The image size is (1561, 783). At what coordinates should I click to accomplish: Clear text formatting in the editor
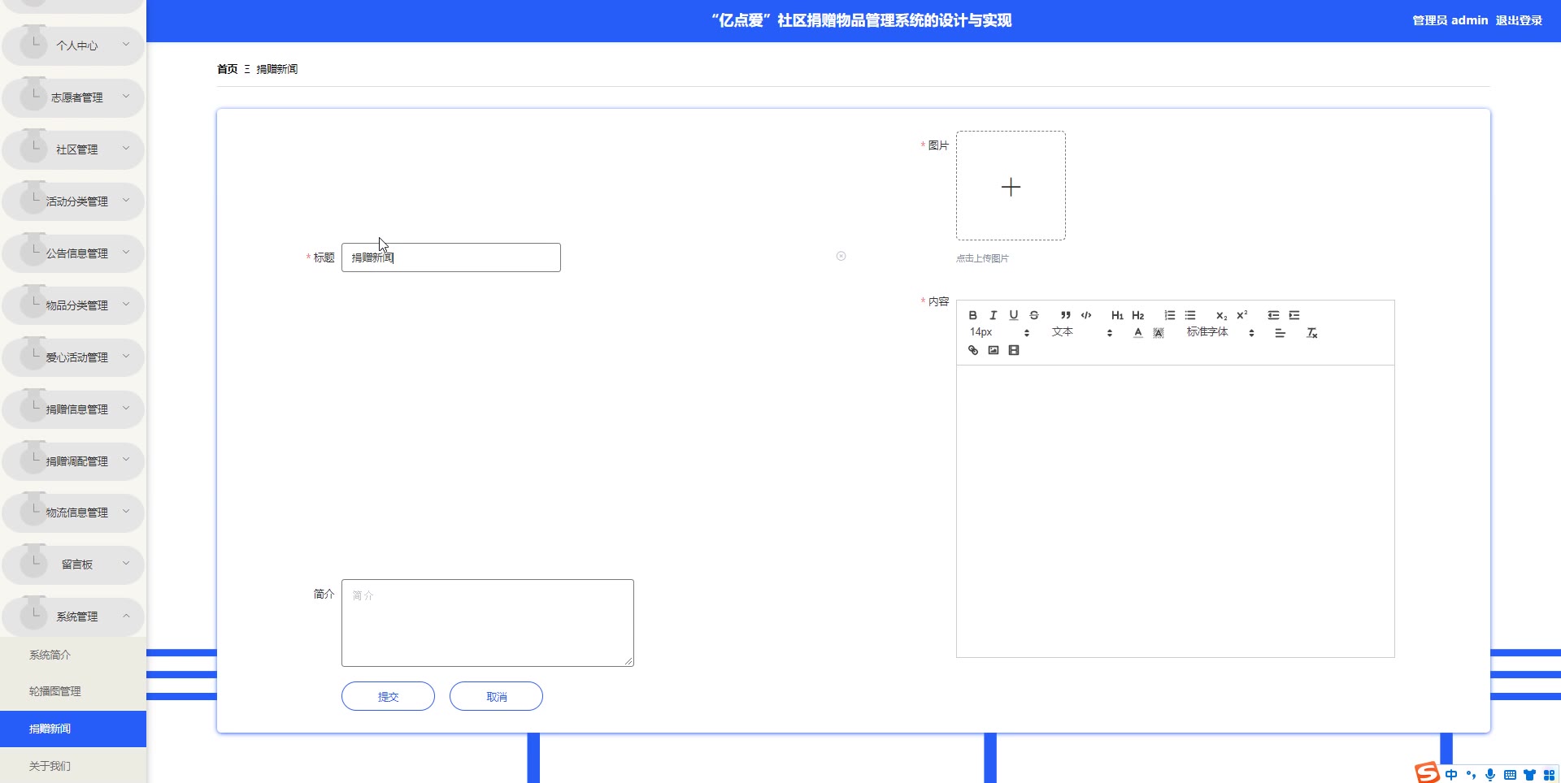(x=1311, y=333)
